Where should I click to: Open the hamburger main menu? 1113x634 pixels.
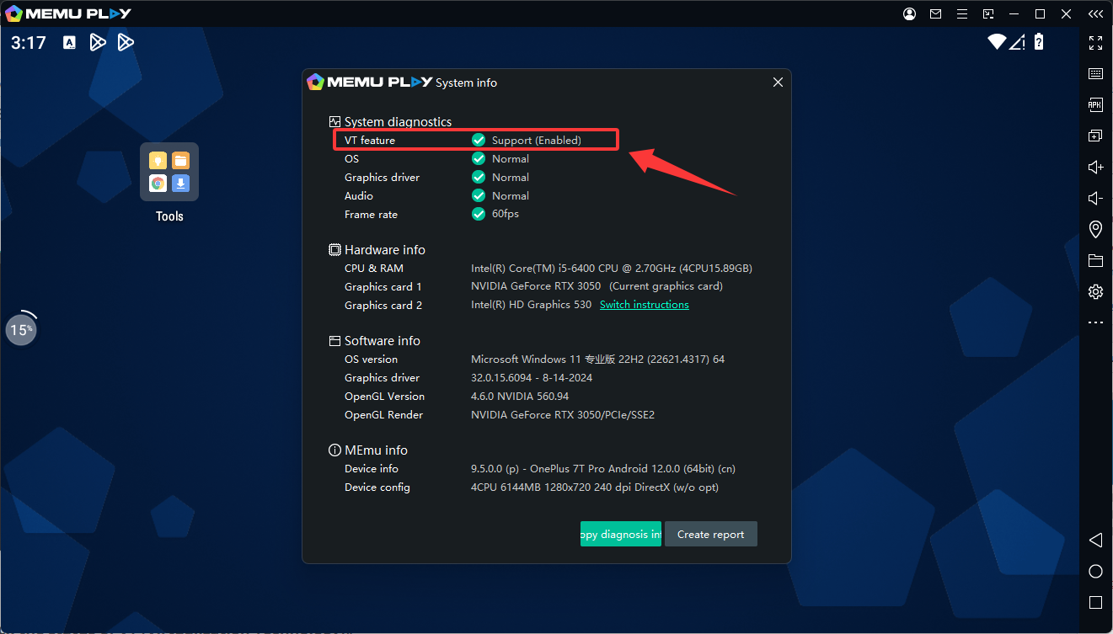(962, 13)
